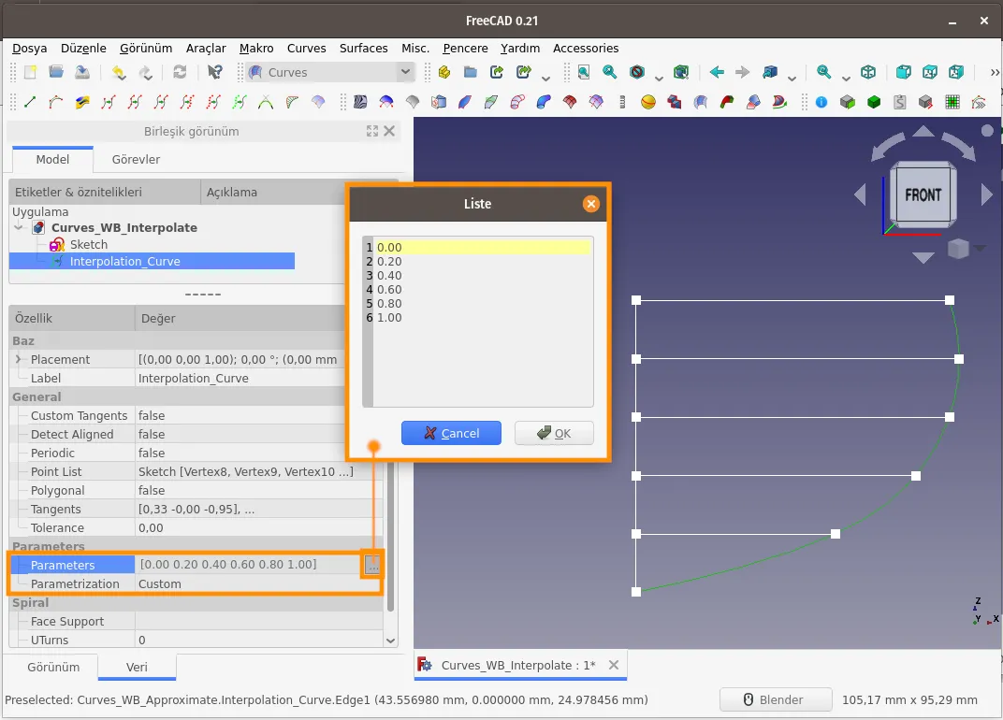The image size is (1003, 720).
Task: Click the solid green cube icon
Action: (x=874, y=102)
